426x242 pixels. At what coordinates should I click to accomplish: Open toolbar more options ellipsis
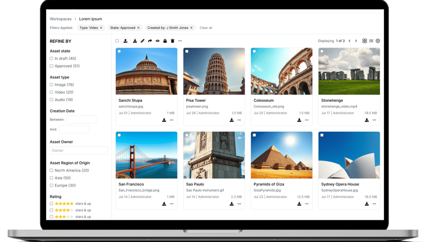coord(180,41)
